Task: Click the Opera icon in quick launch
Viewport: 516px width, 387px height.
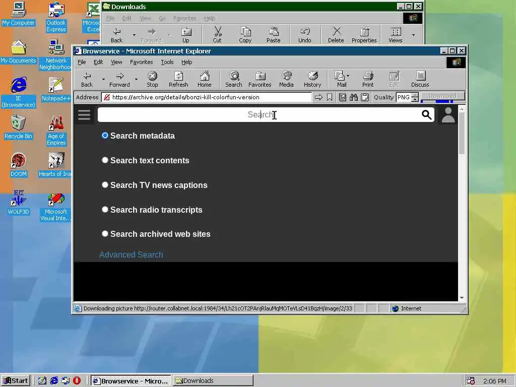Action: [x=77, y=381]
